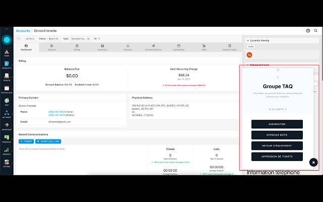Expand the Financial sidebar submenu chevron
This screenshot has width=323, height=202.
12,139
